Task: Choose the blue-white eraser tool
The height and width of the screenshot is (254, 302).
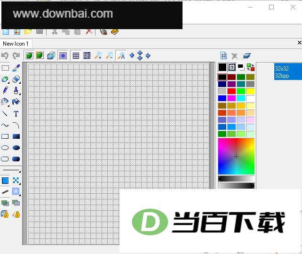Action: coord(16,79)
